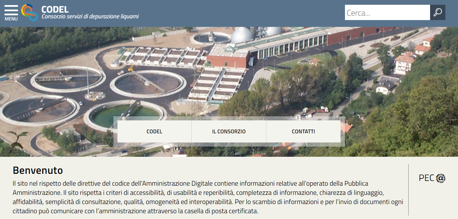Focus the Cerca search field
Viewport: 458px width, 219px height.
388,13
